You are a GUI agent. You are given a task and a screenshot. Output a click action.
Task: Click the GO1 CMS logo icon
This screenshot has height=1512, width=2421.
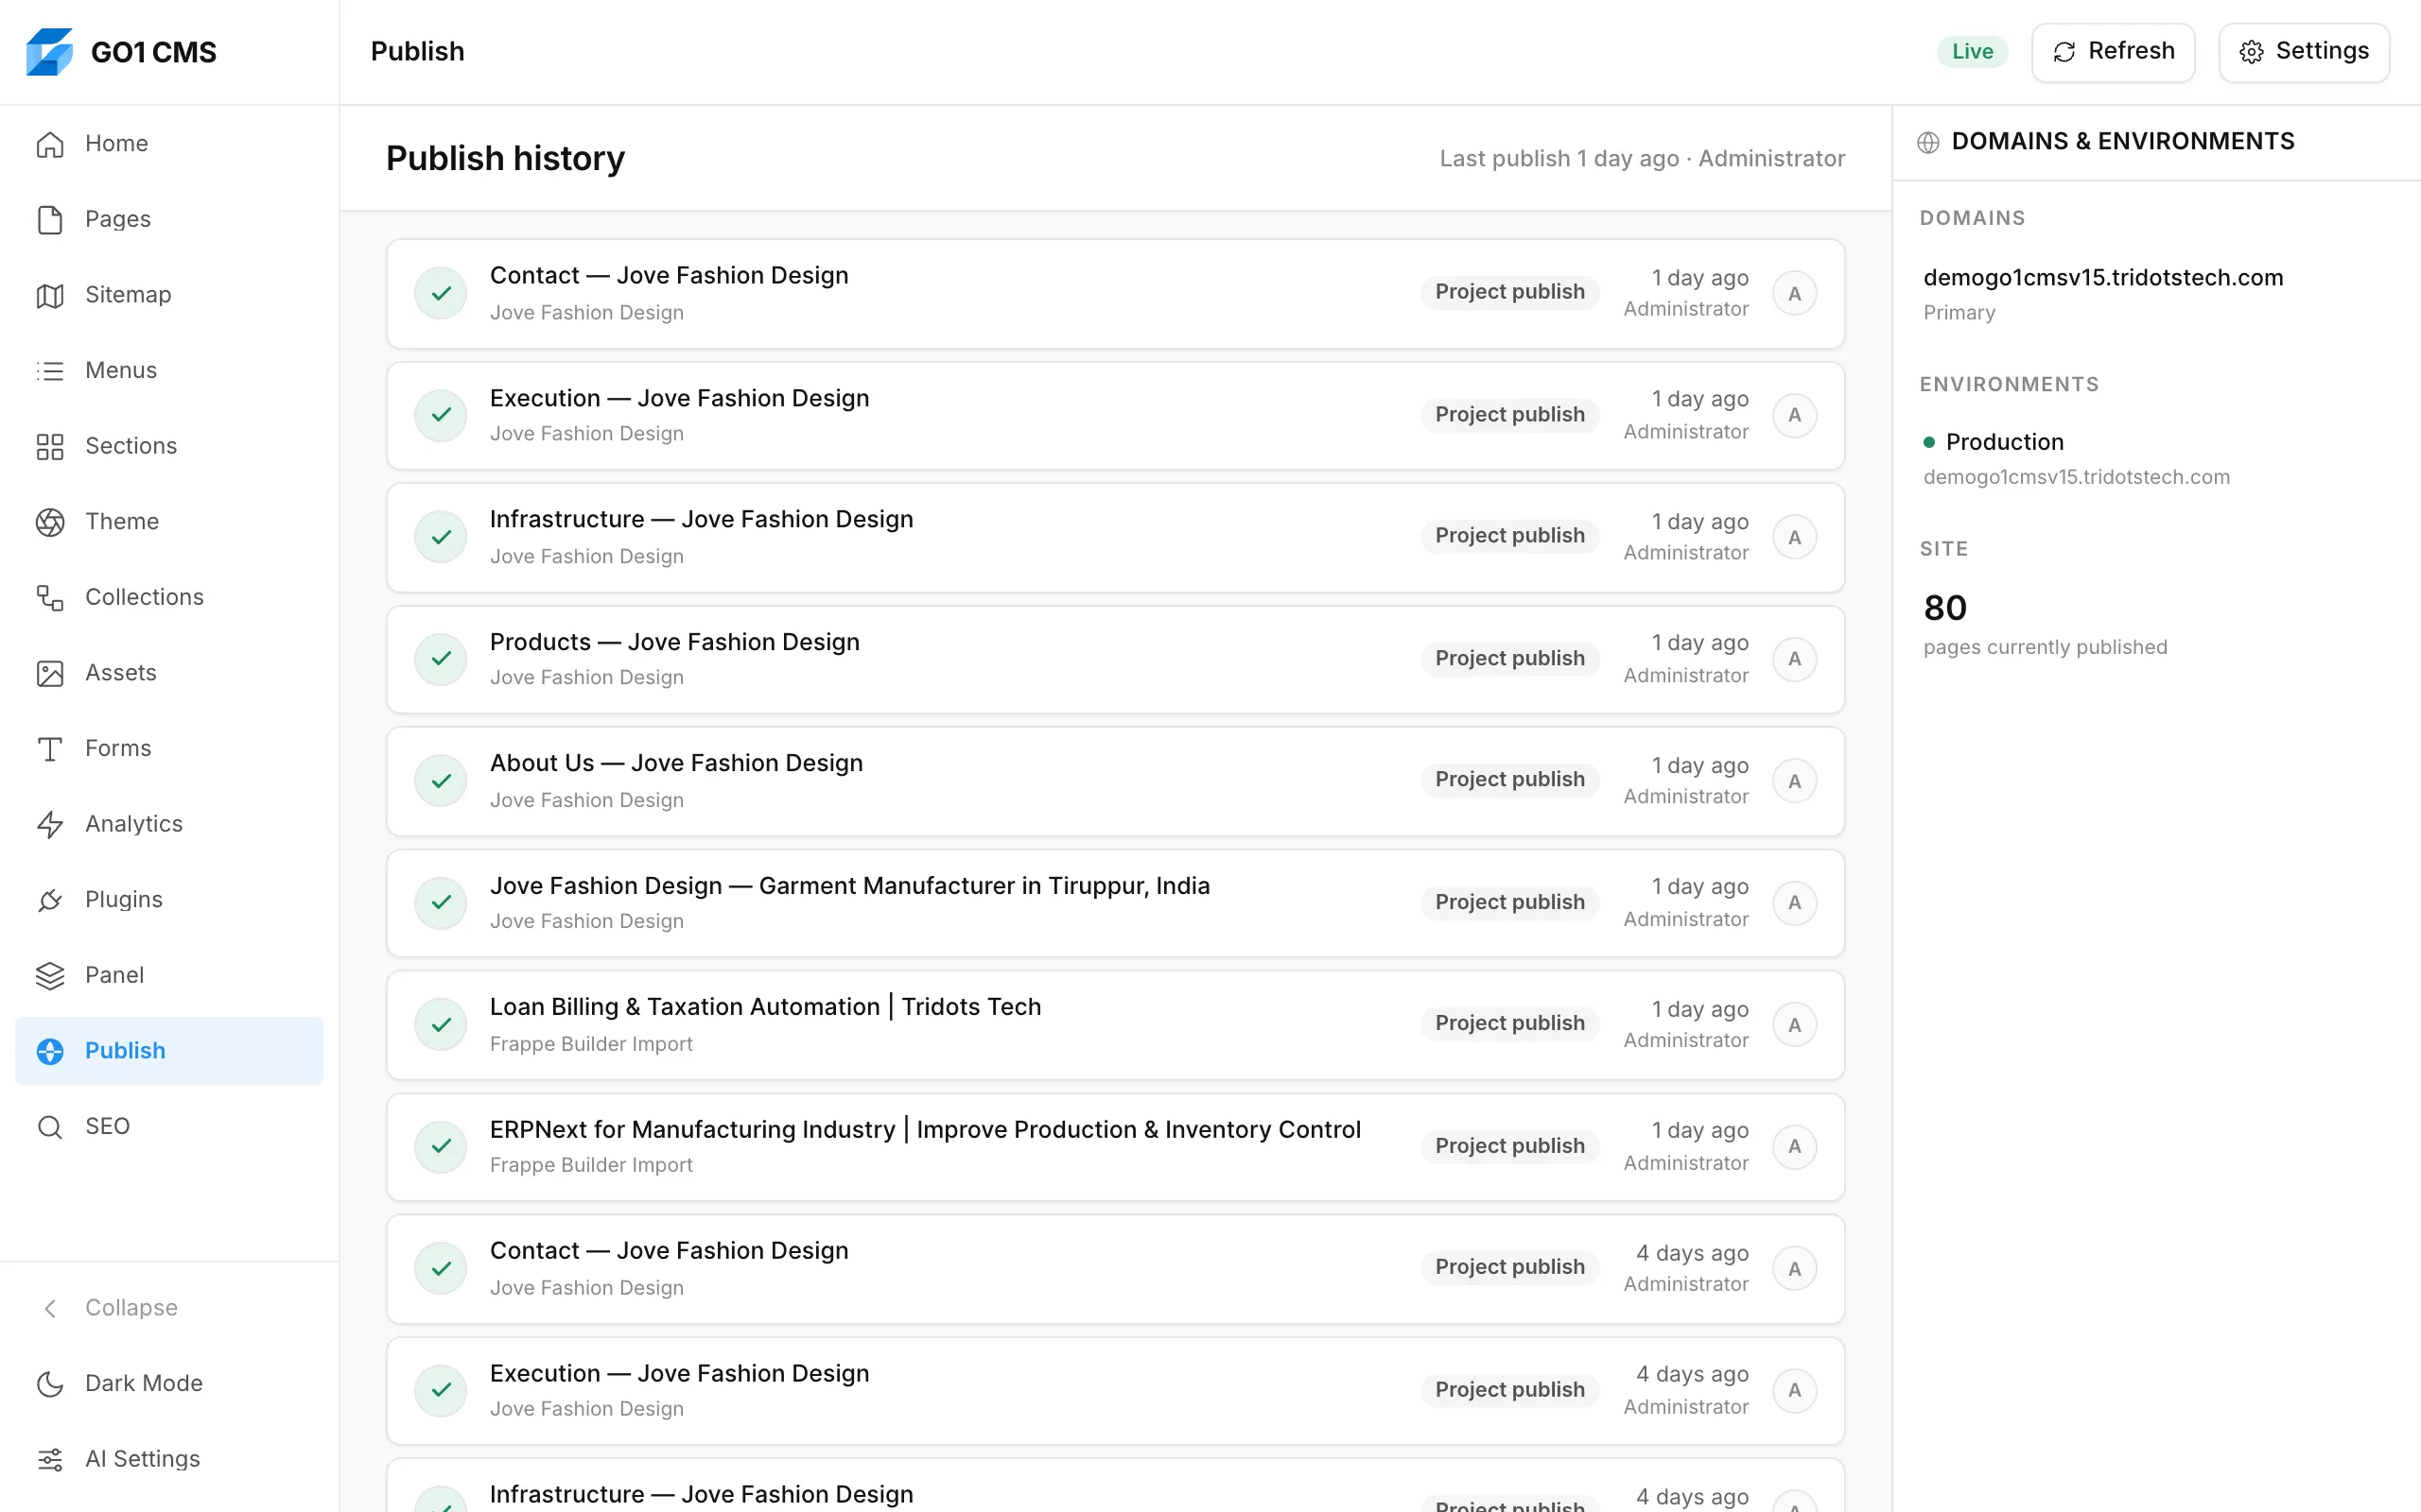(x=49, y=51)
